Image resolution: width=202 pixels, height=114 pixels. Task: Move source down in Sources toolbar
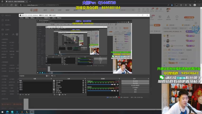point(65,94)
